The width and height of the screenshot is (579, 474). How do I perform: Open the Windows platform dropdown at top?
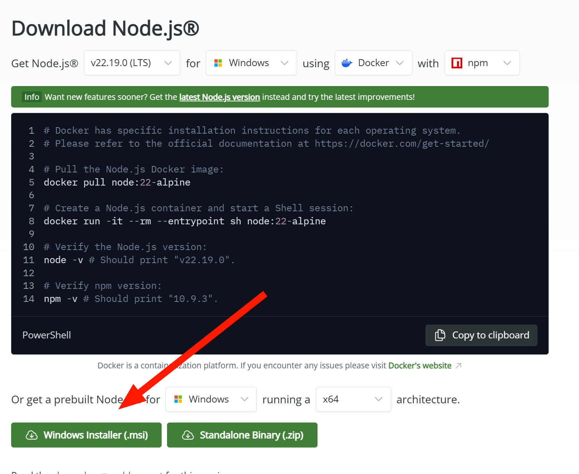pos(251,63)
